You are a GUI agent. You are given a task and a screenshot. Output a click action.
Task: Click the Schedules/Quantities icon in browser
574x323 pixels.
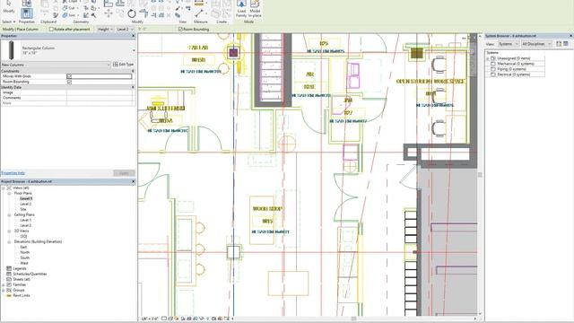[x=9, y=274]
